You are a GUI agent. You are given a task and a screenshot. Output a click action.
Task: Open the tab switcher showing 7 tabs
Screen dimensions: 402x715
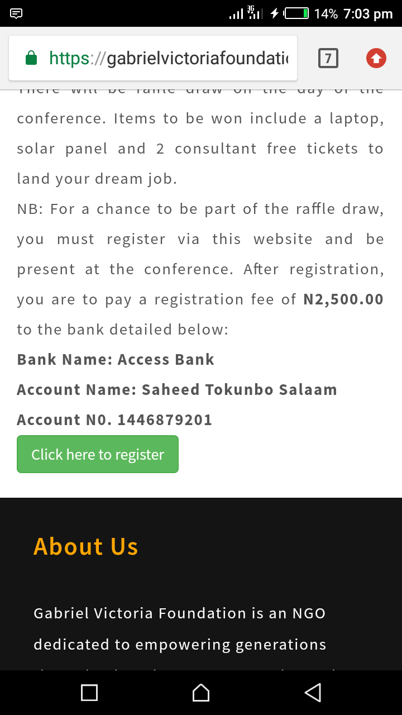(x=328, y=58)
